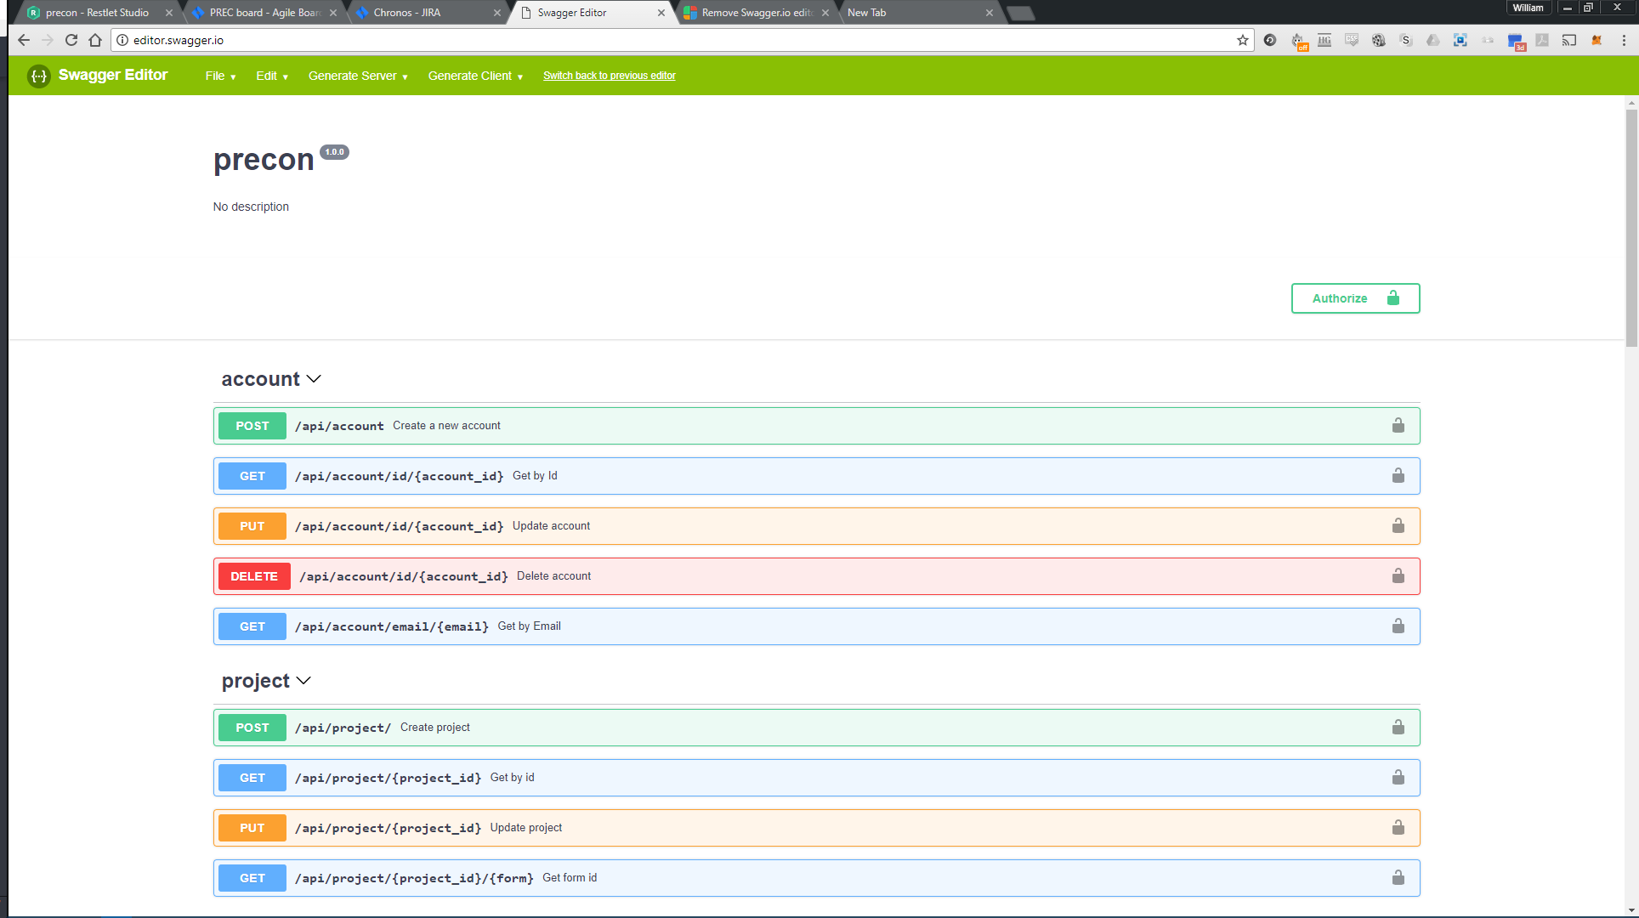Click the Switch back to previous editor link
This screenshot has width=1639, height=918.
pyautogui.click(x=609, y=76)
